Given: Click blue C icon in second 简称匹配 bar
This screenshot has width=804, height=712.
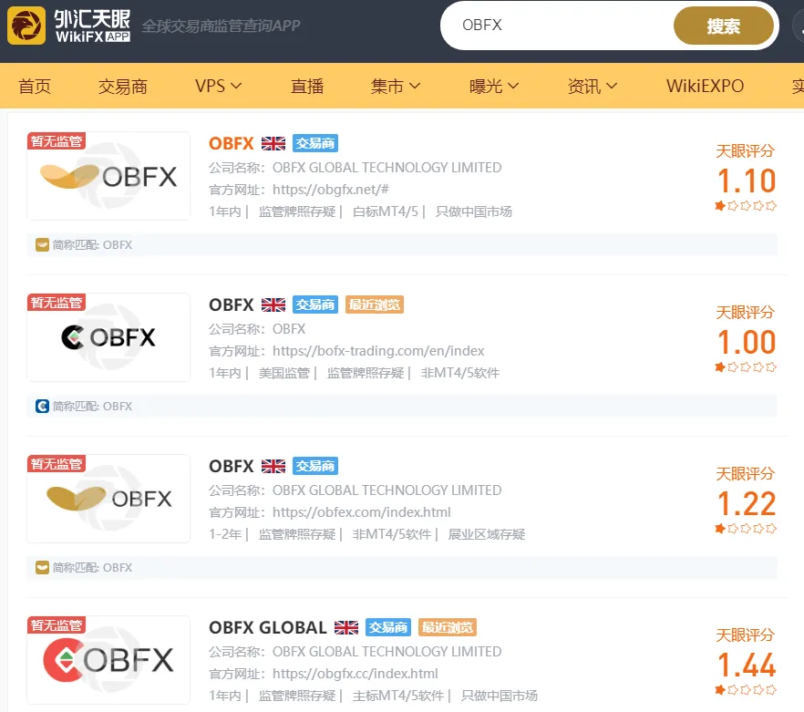Looking at the screenshot, I should (x=42, y=407).
